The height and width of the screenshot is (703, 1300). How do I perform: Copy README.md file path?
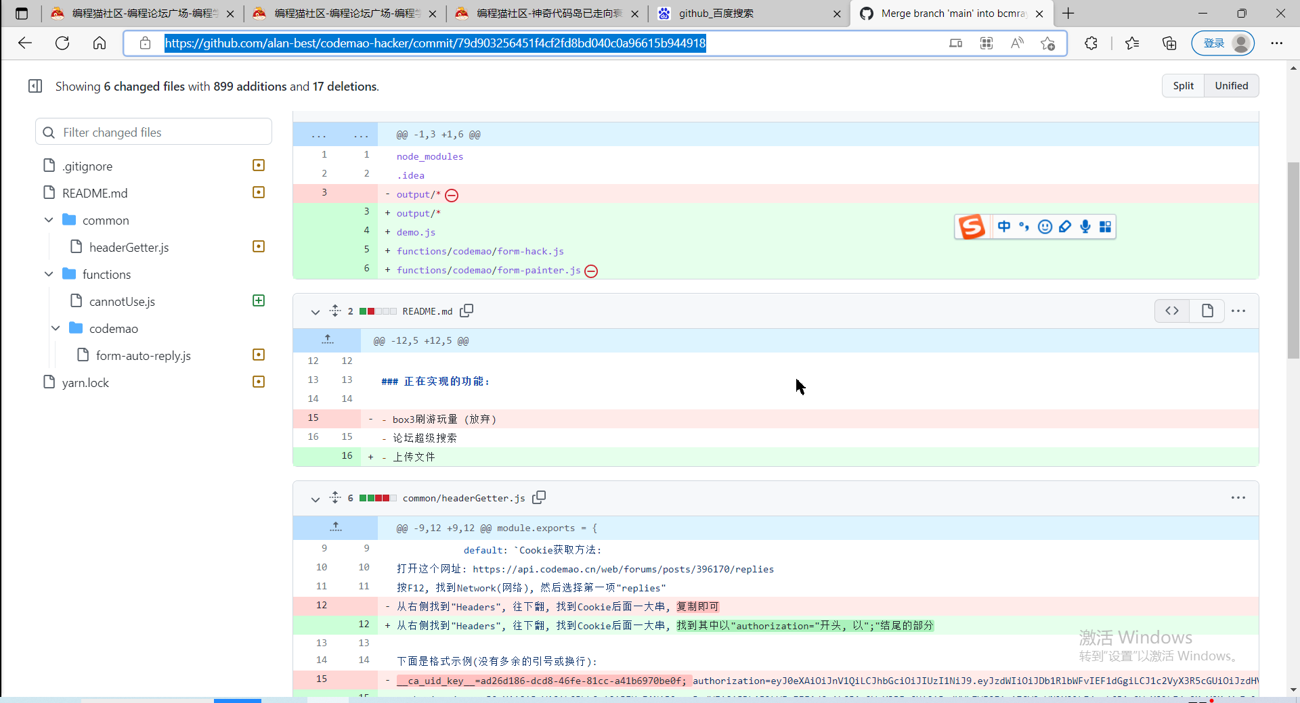(x=467, y=311)
